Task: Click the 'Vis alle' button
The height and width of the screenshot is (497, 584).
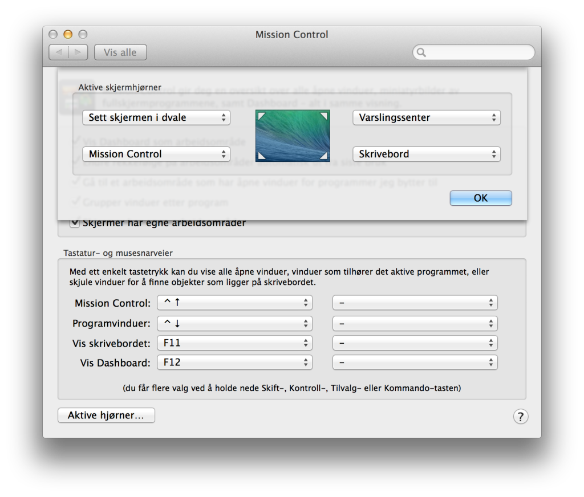Action: pyautogui.click(x=120, y=52)
